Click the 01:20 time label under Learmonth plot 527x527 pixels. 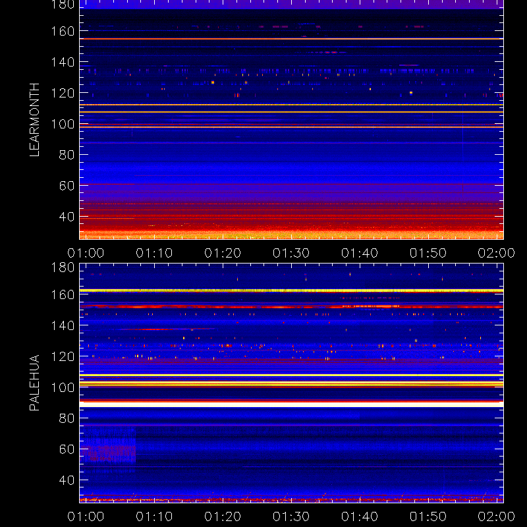point(223,253)
